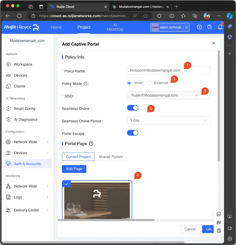236x245 pixels.
Task: Expand Auth & Accounts menu
Action: (28, 164)
